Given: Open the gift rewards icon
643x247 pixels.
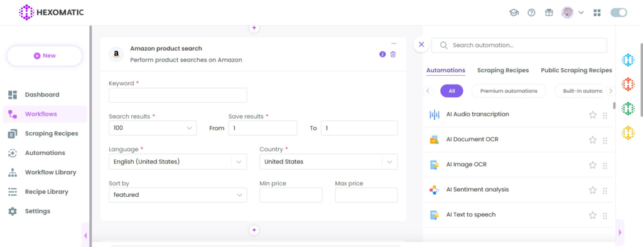Looking at the screenshot, I should [x=549, y=13].
